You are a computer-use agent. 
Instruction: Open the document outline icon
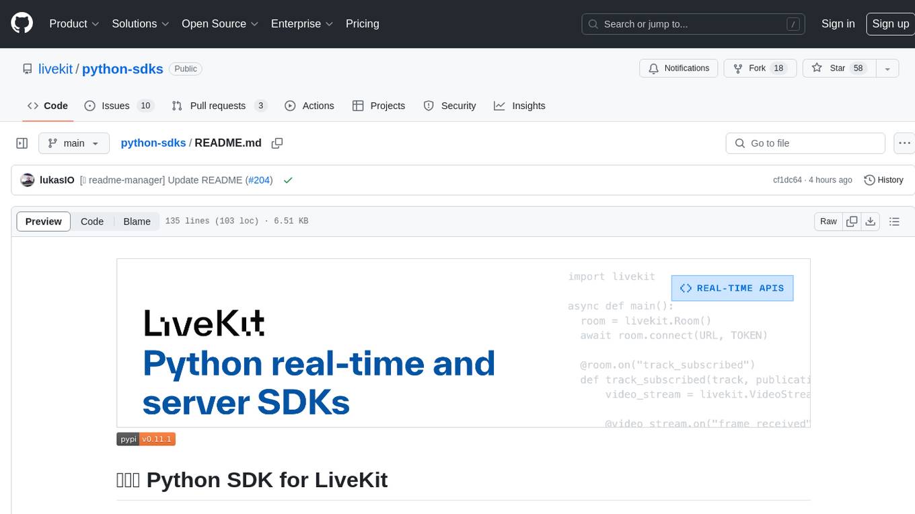tap(894, 221)
